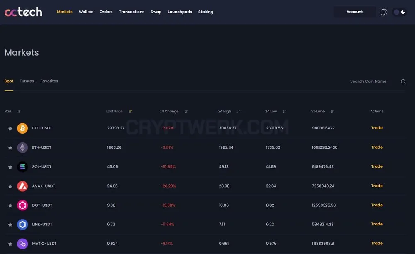
Task: Sort the table by Last Price arrows
Action: click(130, 111)
